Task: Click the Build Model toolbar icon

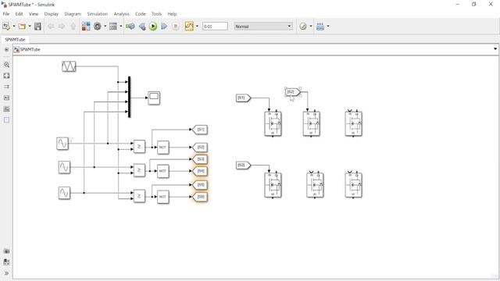Action: [320, 26]
